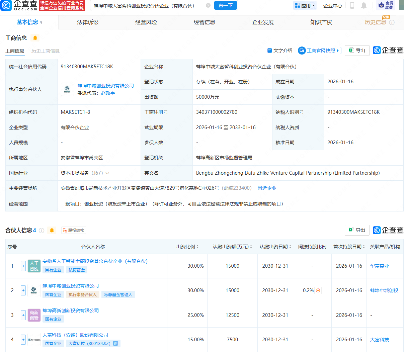
Task: Open the 历史工商信息 sub-tab
Action: (46, 51)
